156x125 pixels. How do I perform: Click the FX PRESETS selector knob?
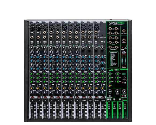point(124,78)
